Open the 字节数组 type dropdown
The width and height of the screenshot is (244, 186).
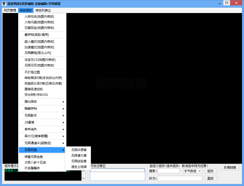point(193,171)
